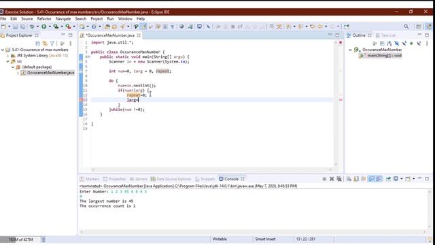435x245 pixels.
Task: Click the Terminate square in Console toolbar
Action: pos(324,179)
